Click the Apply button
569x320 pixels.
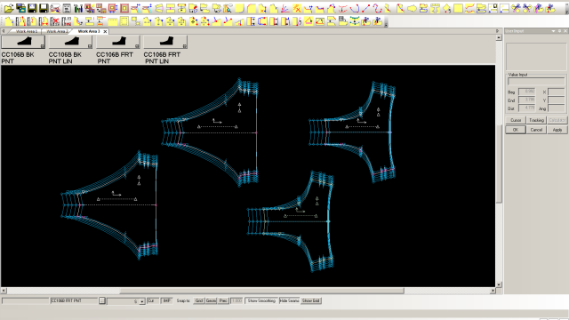[x=557, y=130]
